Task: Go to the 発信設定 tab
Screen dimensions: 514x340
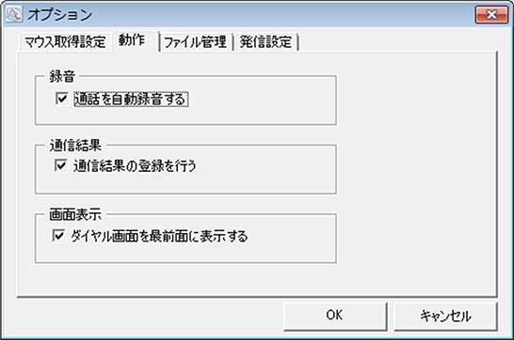Action: (265, 42)
